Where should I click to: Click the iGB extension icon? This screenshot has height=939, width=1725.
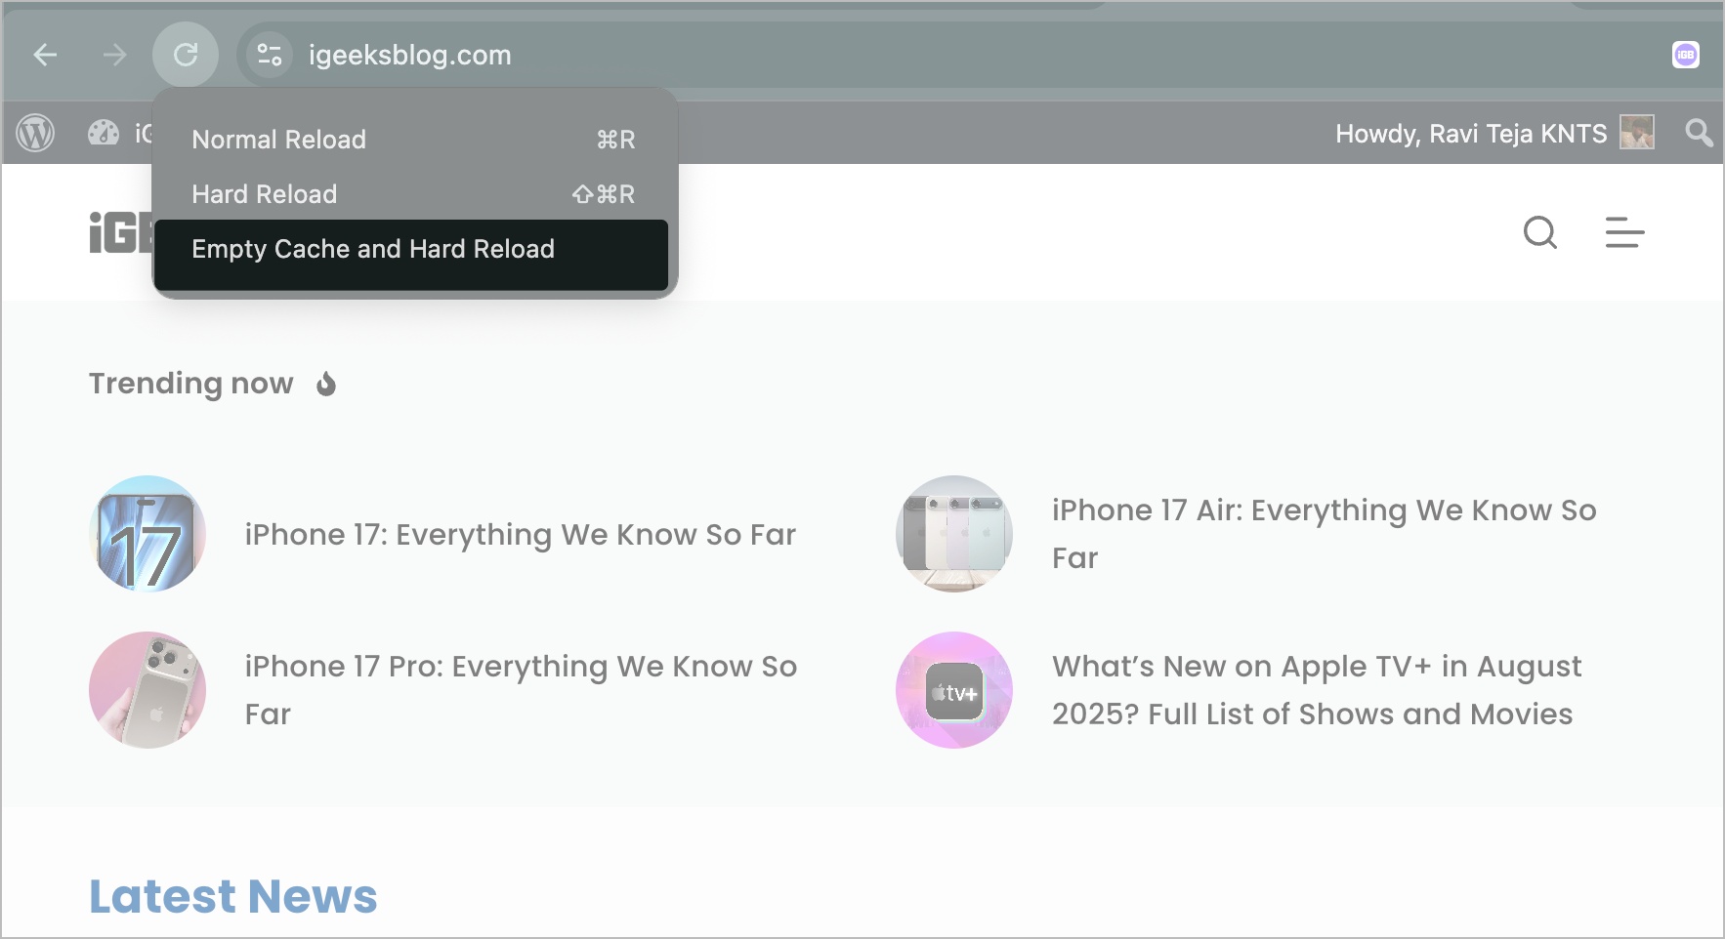pyautogui.click(x=1685, y=55)
